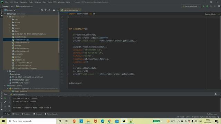Open Task View in taskbar
This screenshot has height=124, width=221.
(x=67, y=121)
